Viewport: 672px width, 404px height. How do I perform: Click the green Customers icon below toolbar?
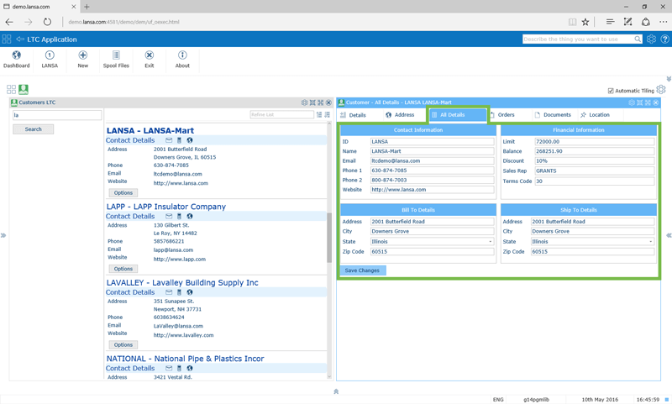(24, 89)
